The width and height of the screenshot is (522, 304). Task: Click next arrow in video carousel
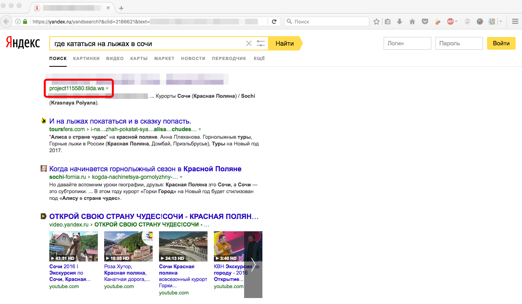click(x=253, y=265)
